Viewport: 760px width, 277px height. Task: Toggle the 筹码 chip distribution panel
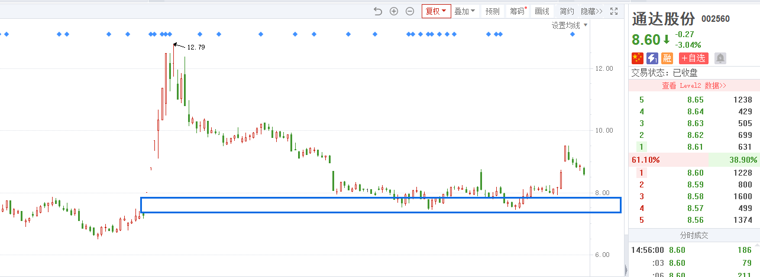pyautogui.click(x=518, y=11)
